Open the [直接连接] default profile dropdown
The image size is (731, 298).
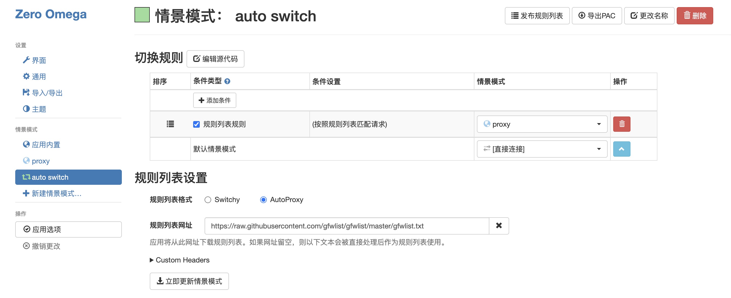[542, 149]
